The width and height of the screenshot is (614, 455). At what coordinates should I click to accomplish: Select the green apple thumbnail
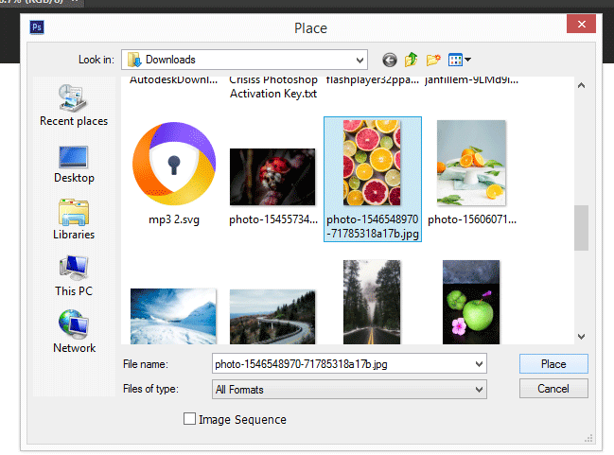pos(471,302)
